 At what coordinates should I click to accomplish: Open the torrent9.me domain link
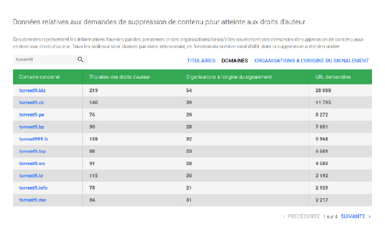[32, 200]
